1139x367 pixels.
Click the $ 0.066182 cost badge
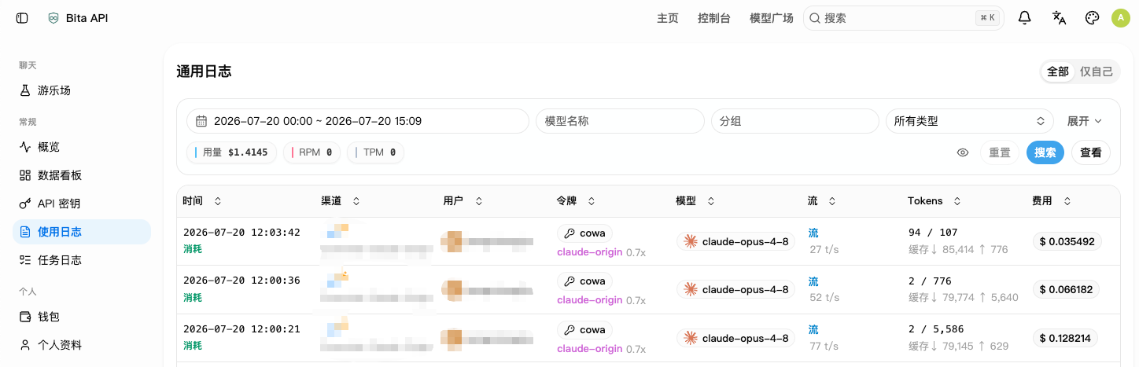click(1067, 290)
